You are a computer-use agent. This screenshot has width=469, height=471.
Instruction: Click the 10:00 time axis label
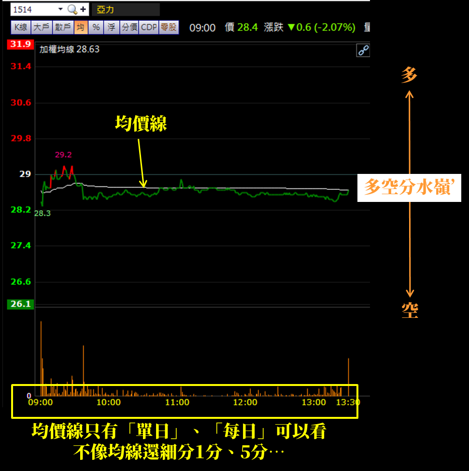108,402
